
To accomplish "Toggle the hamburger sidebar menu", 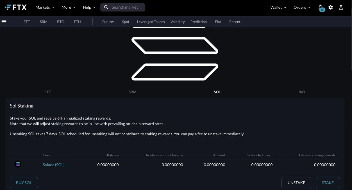I will pyautogui.click(x=4, y=22).
